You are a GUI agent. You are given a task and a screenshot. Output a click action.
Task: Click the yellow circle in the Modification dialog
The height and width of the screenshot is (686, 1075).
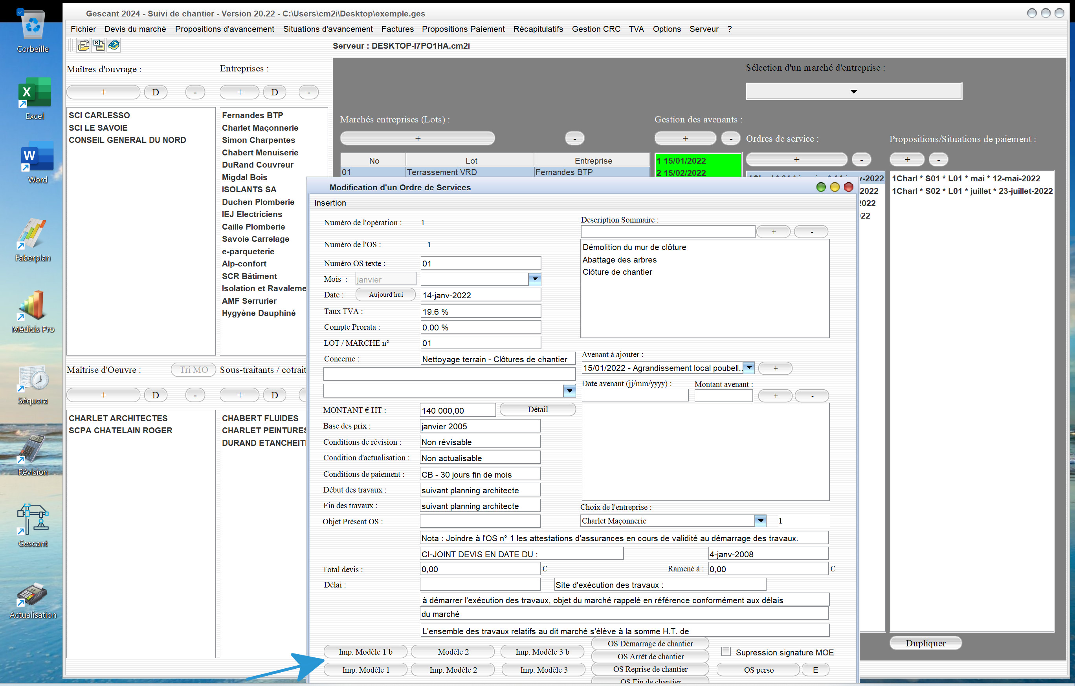click(835, 187)
